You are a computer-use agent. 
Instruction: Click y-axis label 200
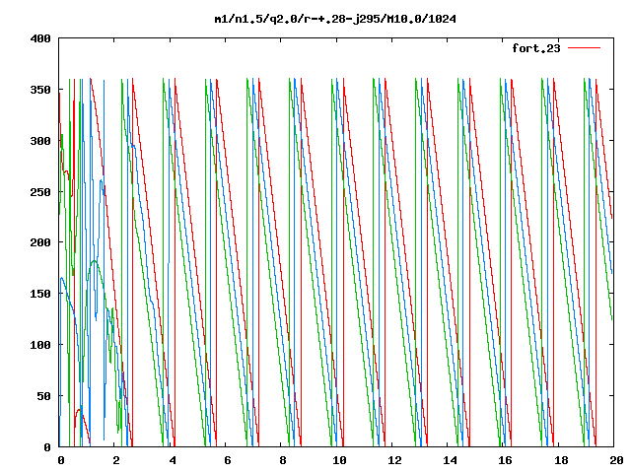pos(40,242)
